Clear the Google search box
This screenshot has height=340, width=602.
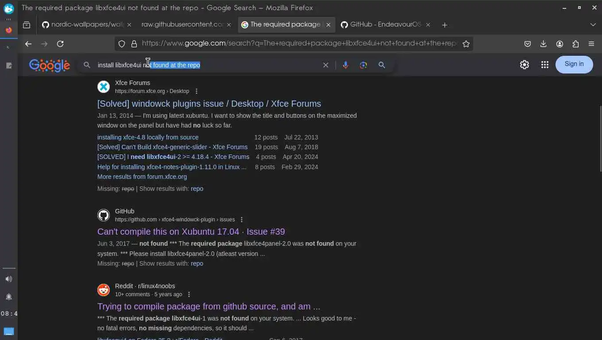tap(326, 65)
